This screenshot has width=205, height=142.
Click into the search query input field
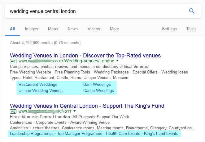97,11
